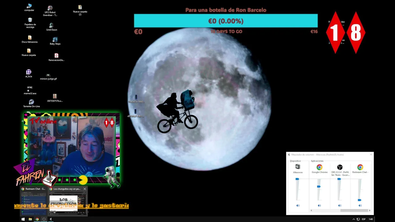The image size is (395, 222).
Task: Click mixer horizontal scrollbar left arrow
Action: [x=311, y=210]
